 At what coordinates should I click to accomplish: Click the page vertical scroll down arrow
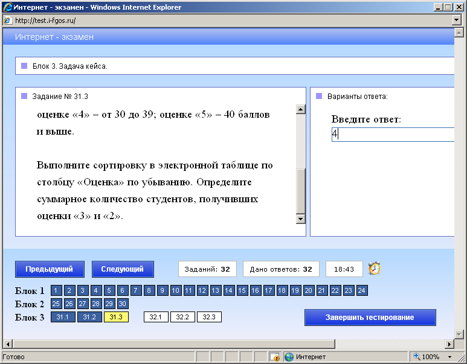pyautogui.click(x=459, y=334)
